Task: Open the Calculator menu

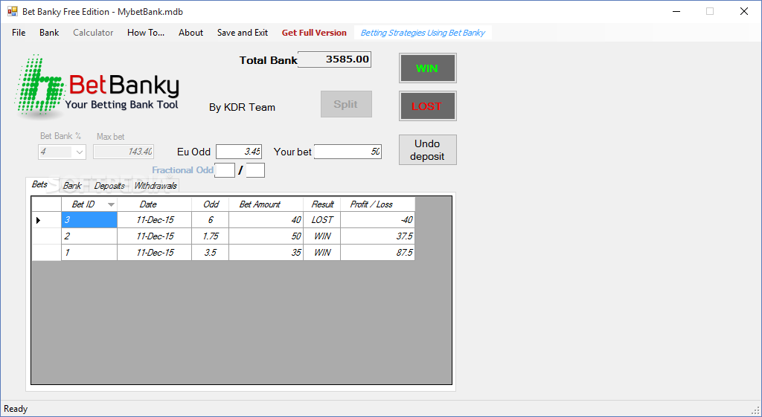Action: 93,33
